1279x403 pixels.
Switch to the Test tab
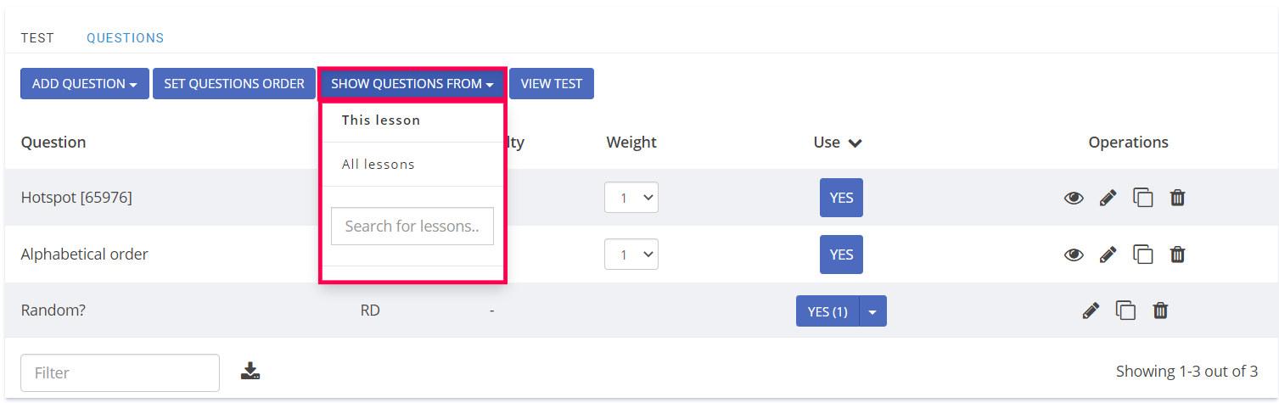37,38
